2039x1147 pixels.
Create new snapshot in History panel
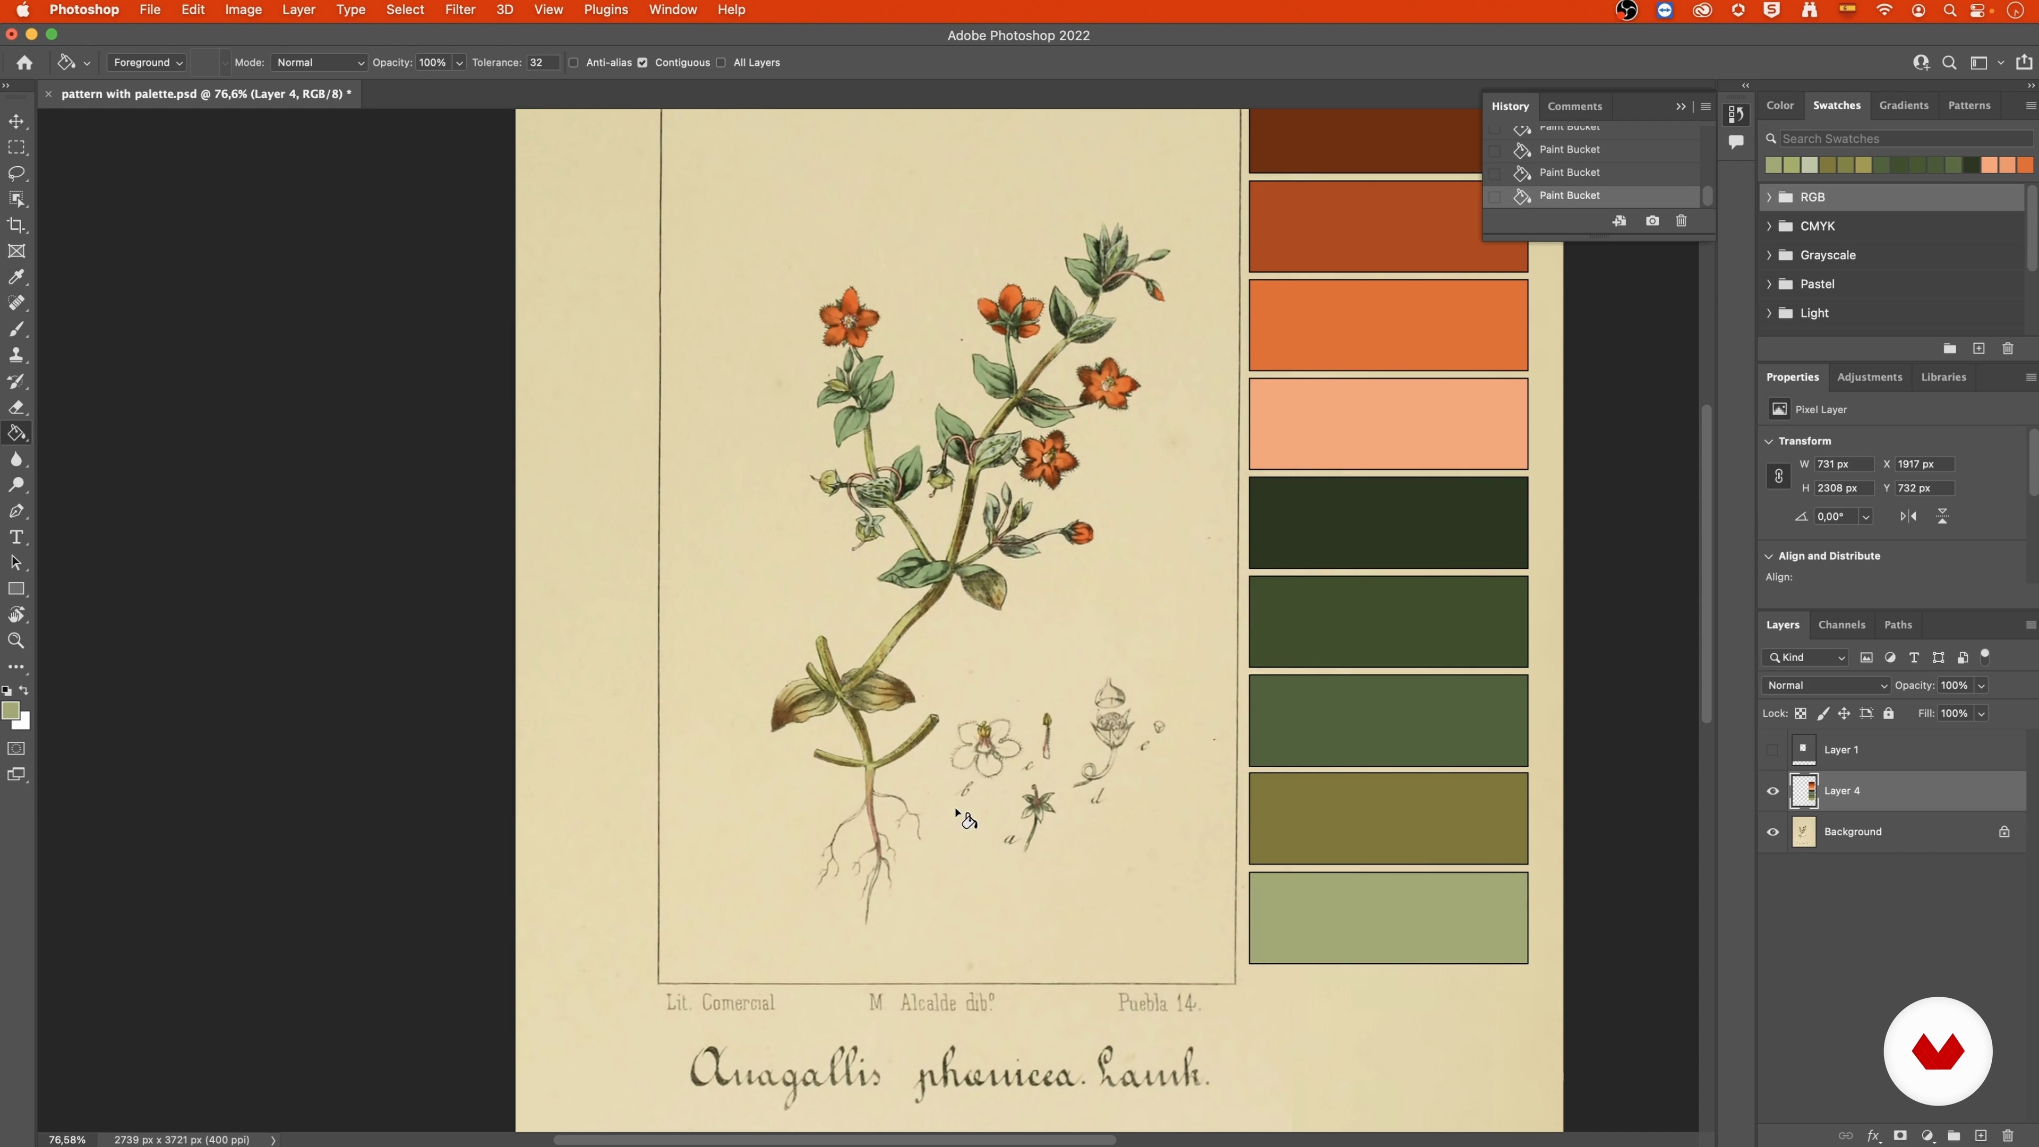click(1652, 221)
